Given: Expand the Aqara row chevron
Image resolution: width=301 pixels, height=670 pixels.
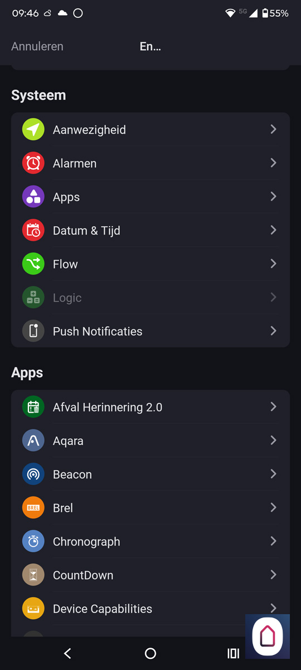Looking at the screenshot, I should click(273, 441).
